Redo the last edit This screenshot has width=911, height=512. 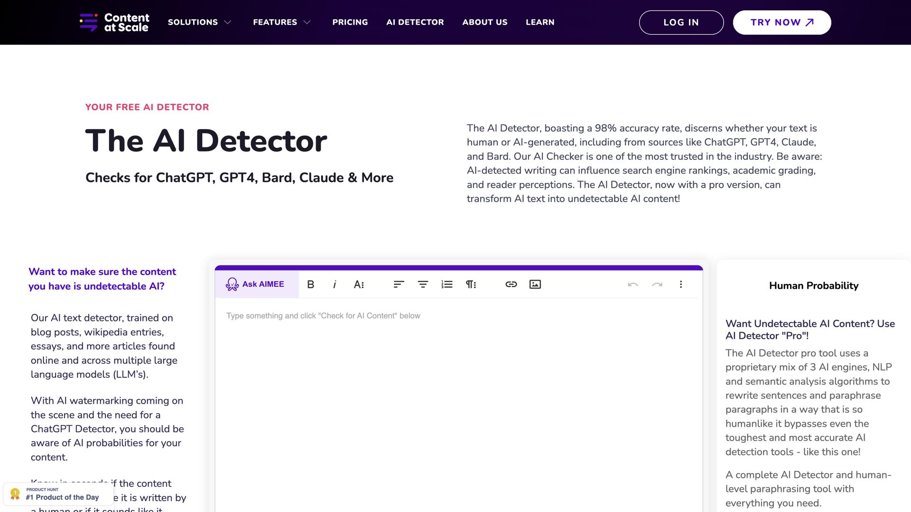[x=657, y=284]
